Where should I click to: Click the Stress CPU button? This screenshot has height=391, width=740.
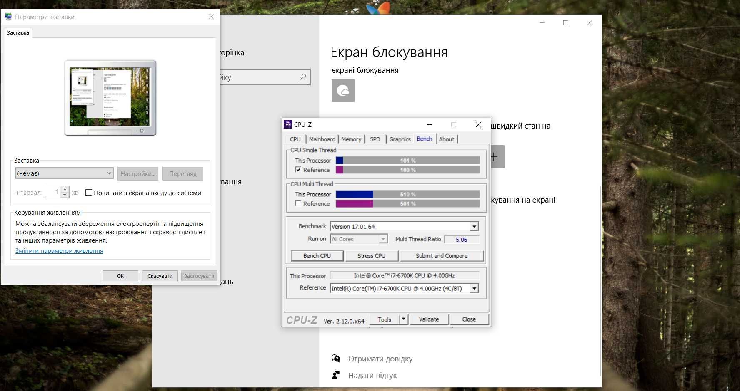(372, 256)
